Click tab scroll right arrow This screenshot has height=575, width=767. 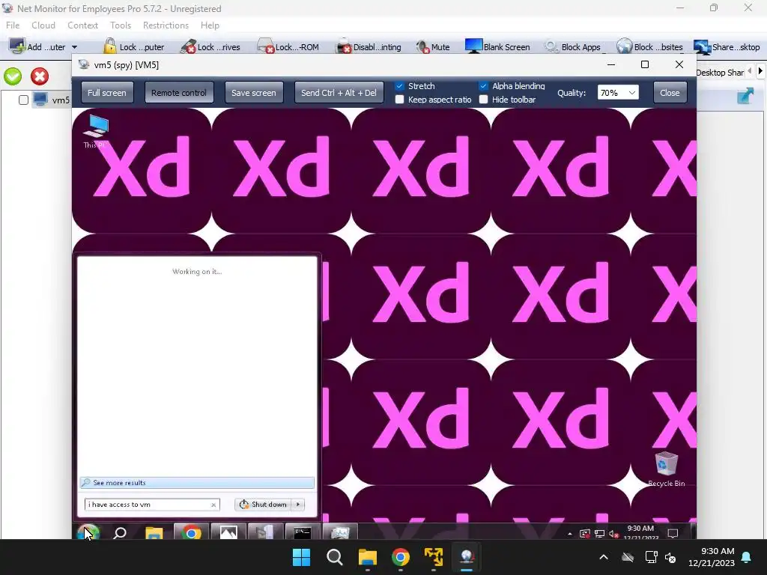coord(760,71)
